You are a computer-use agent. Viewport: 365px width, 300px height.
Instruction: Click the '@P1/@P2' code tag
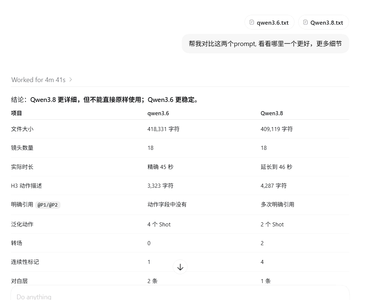click(48, 205)
